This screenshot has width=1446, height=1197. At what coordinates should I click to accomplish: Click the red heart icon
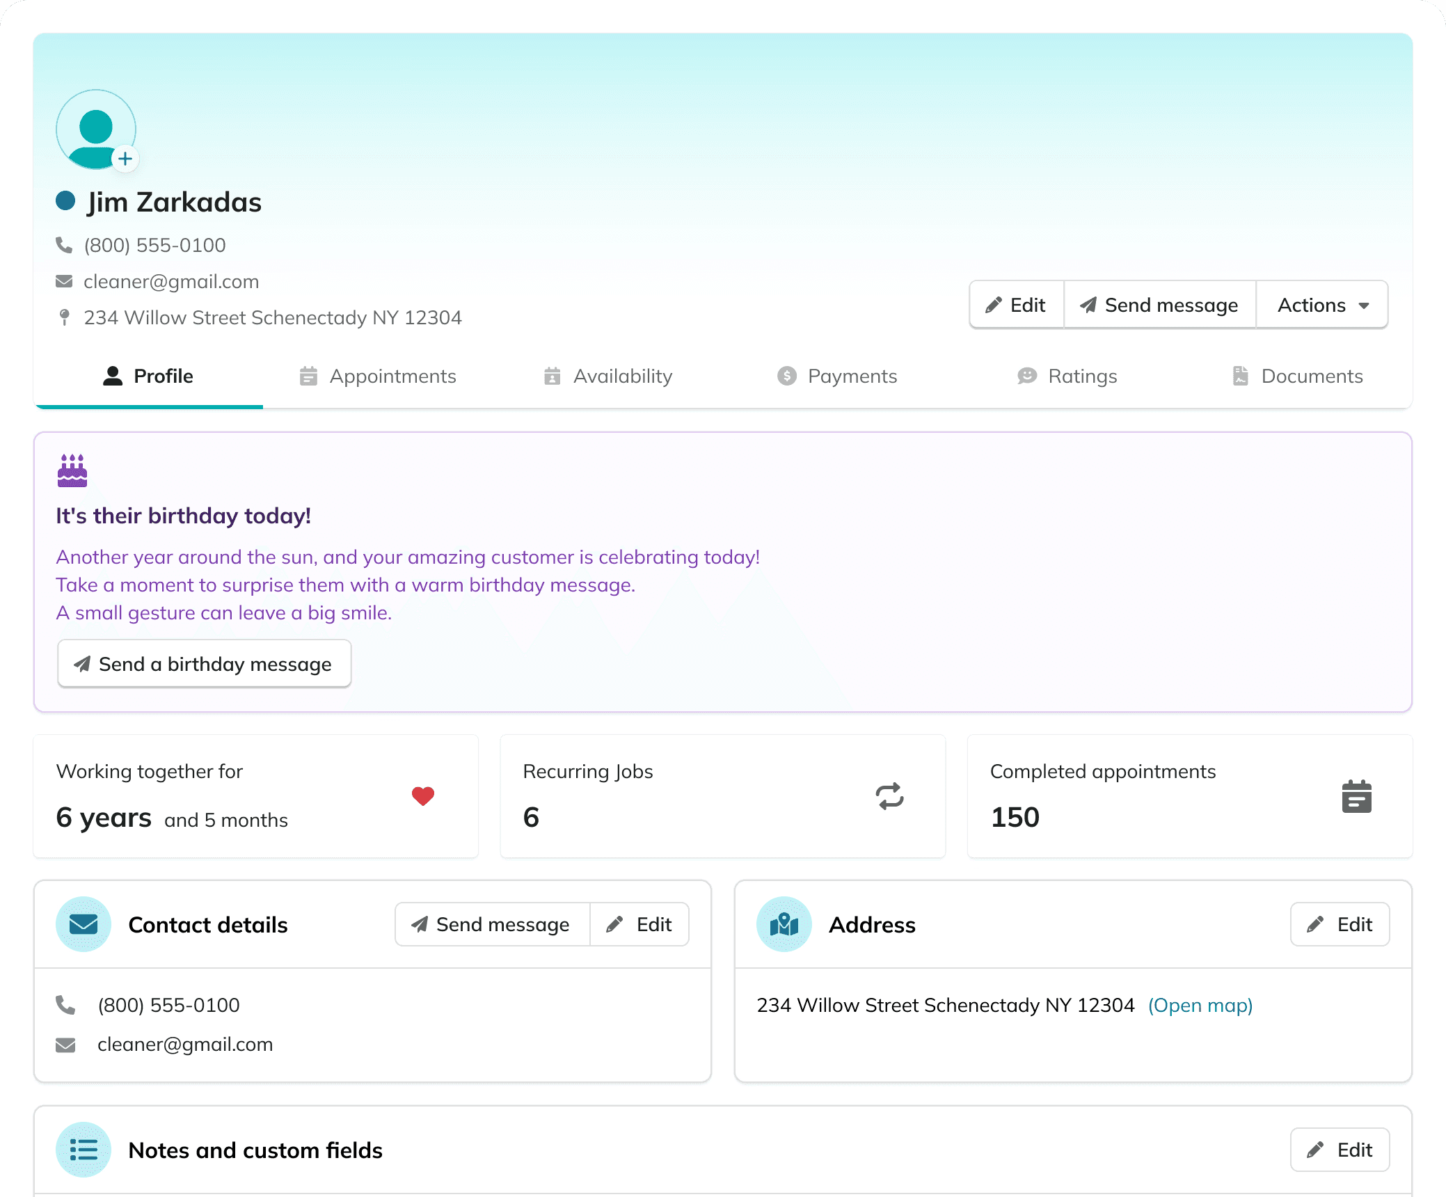(423, 795)
